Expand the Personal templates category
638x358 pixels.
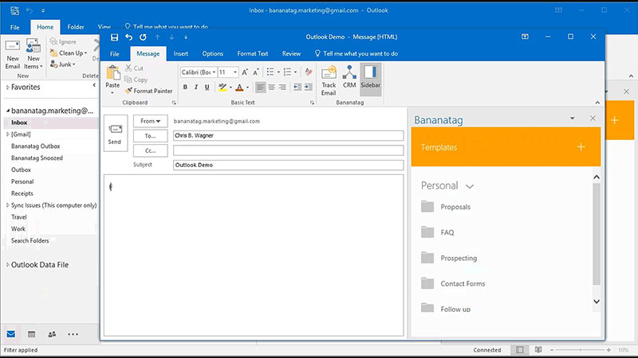point(470,186)
